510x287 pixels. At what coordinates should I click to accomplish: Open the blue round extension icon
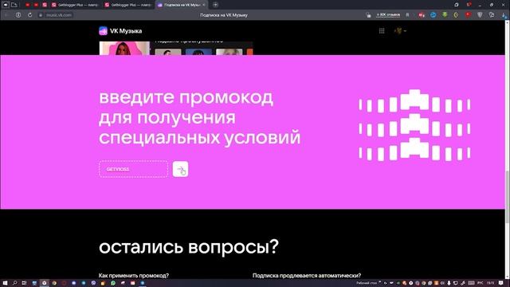coord(433,15)
